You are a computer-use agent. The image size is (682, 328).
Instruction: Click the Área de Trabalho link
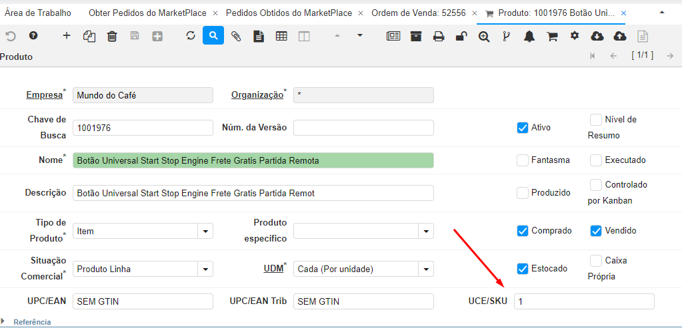pos(35,13)
